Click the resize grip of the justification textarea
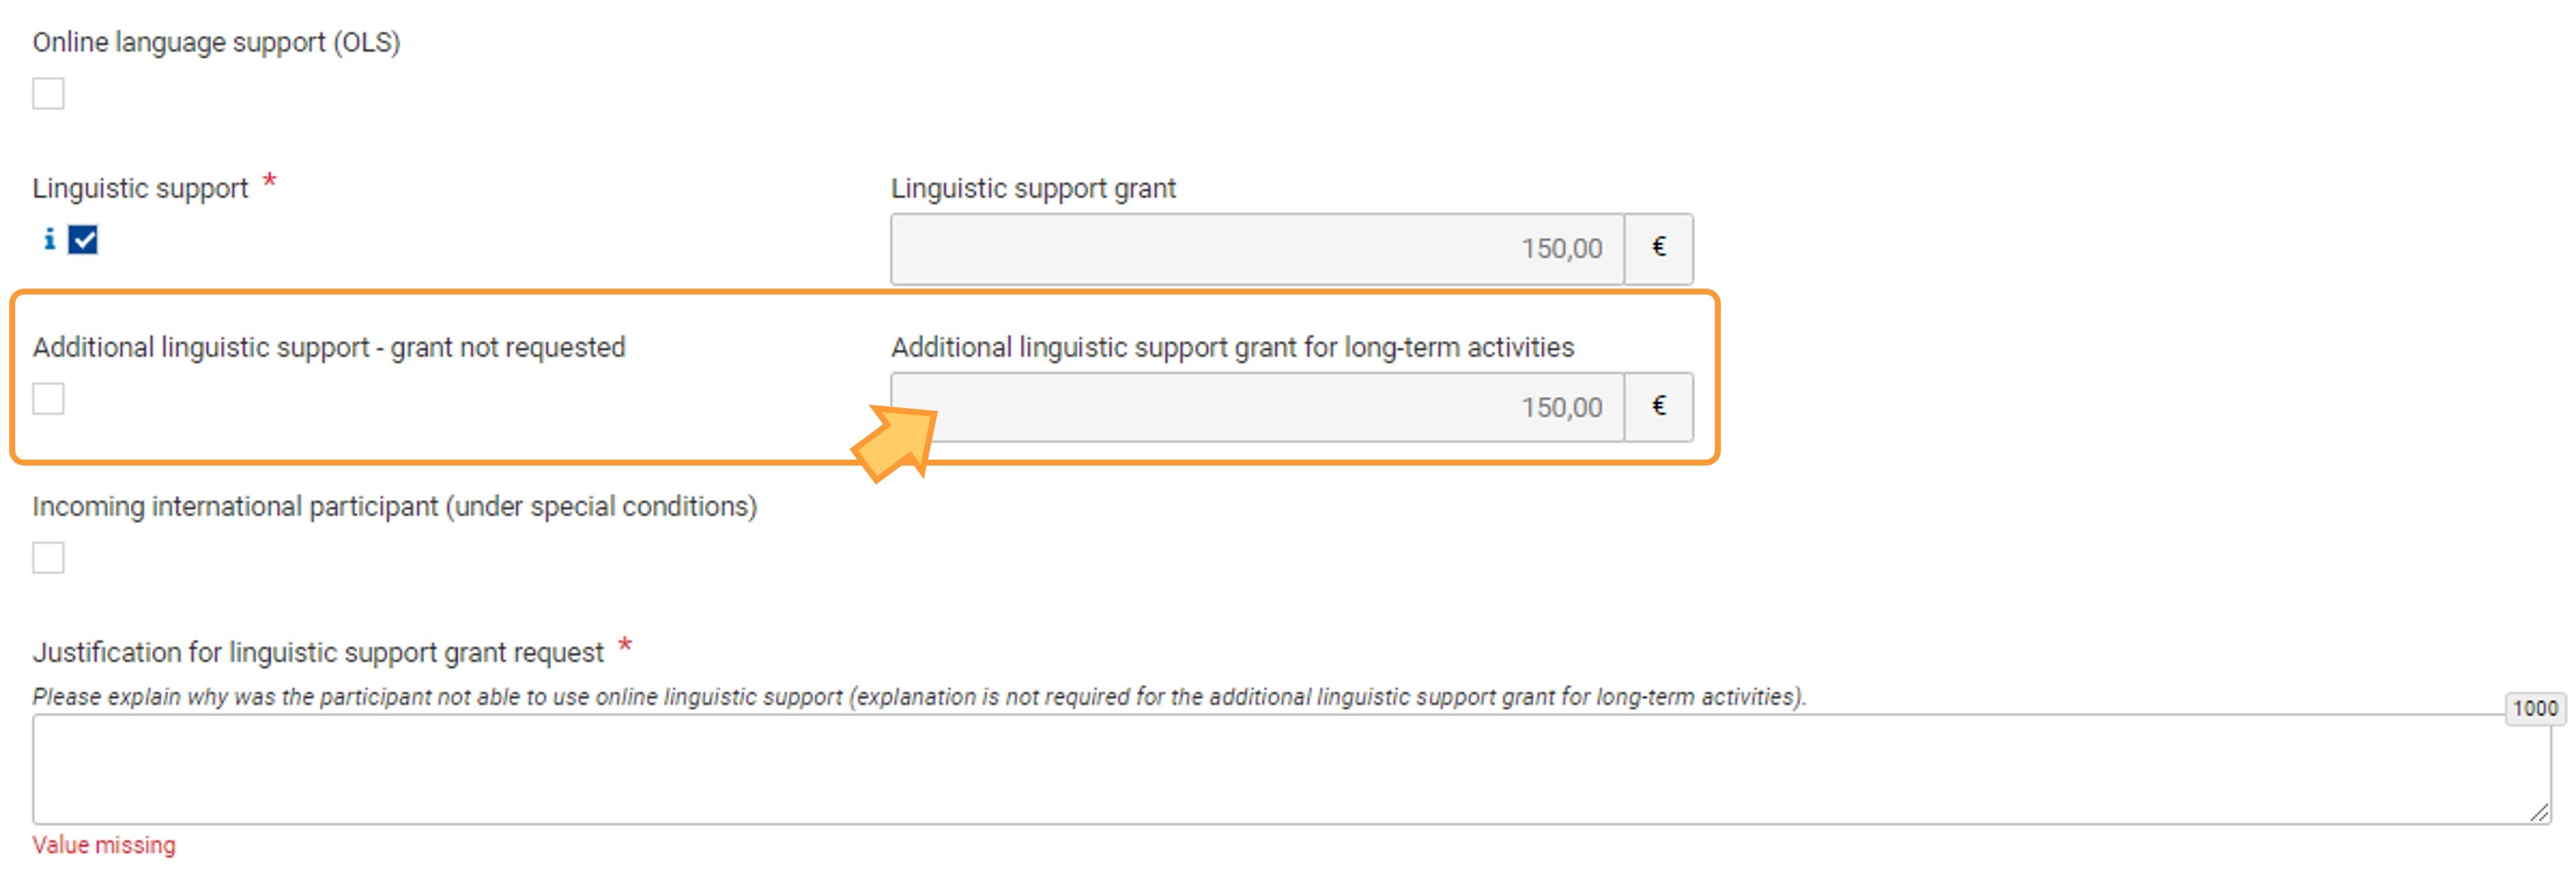2576x879 pixels. click(x=2538, y=813)
